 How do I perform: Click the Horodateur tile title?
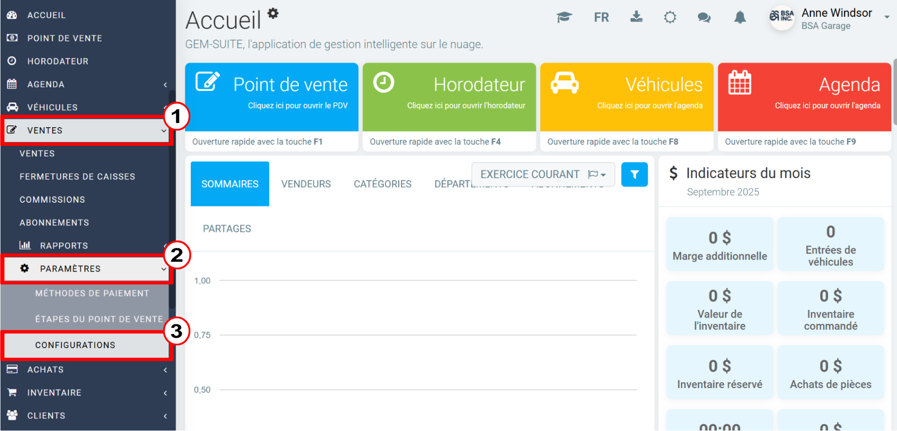click(479, 85)
